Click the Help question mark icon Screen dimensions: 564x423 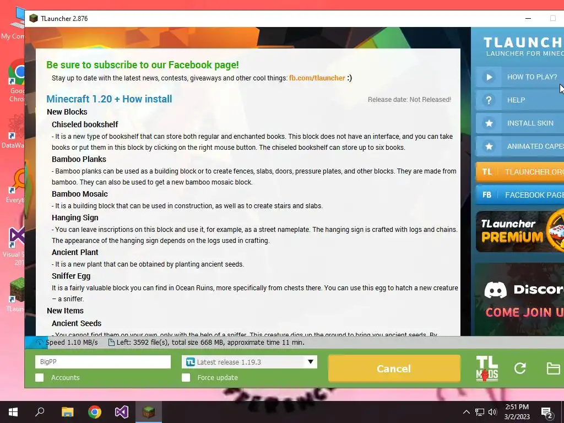tap(489, 100)
